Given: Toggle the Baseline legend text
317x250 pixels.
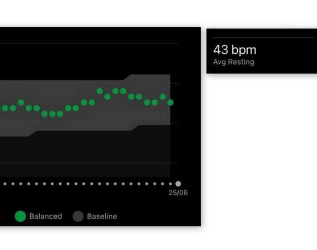Looking at the screenshot, I should click(102, 216).
